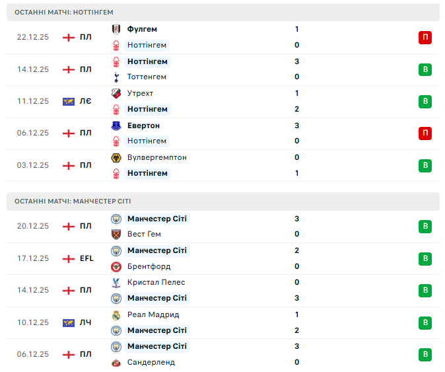
Task: Click the Tottenham club crest icon
Action: click(117, 77)
